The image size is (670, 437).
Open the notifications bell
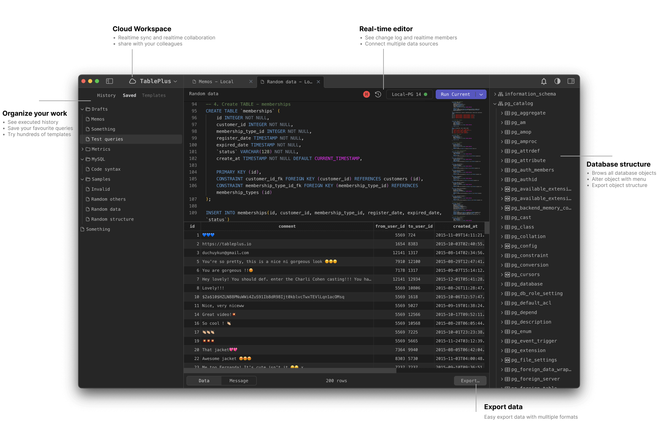(x=544, y=81)
